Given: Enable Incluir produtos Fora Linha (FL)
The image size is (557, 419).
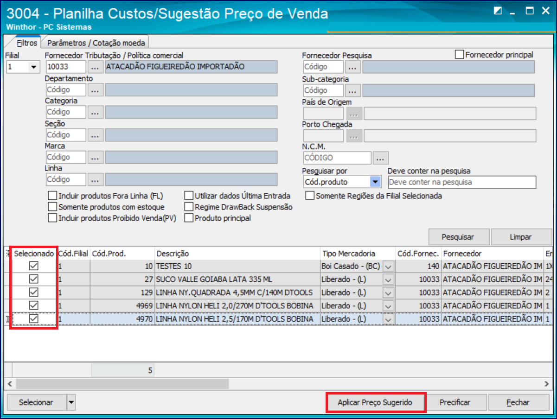Looking at the screenshot, I should click(52, 196).
